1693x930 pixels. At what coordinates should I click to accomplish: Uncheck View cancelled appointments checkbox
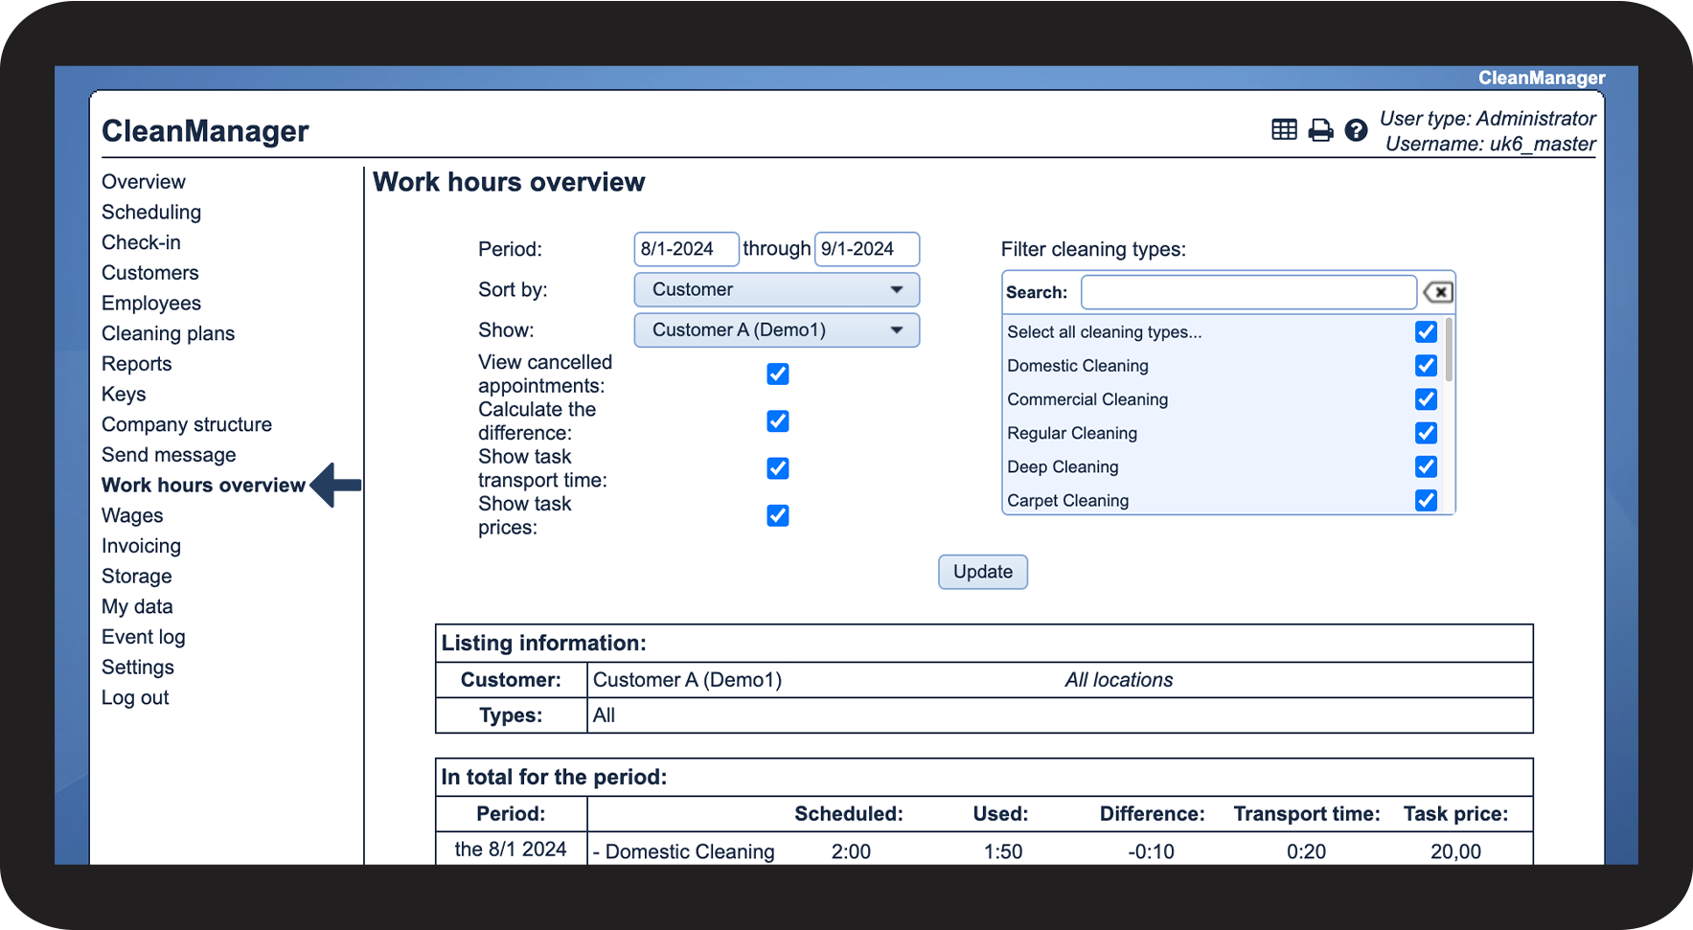tap(778, 374)
